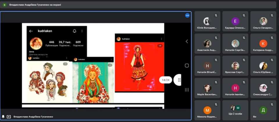Click your own Ви participant tile
The width and height of the screenshot is (279, 122).
(263, 110)
